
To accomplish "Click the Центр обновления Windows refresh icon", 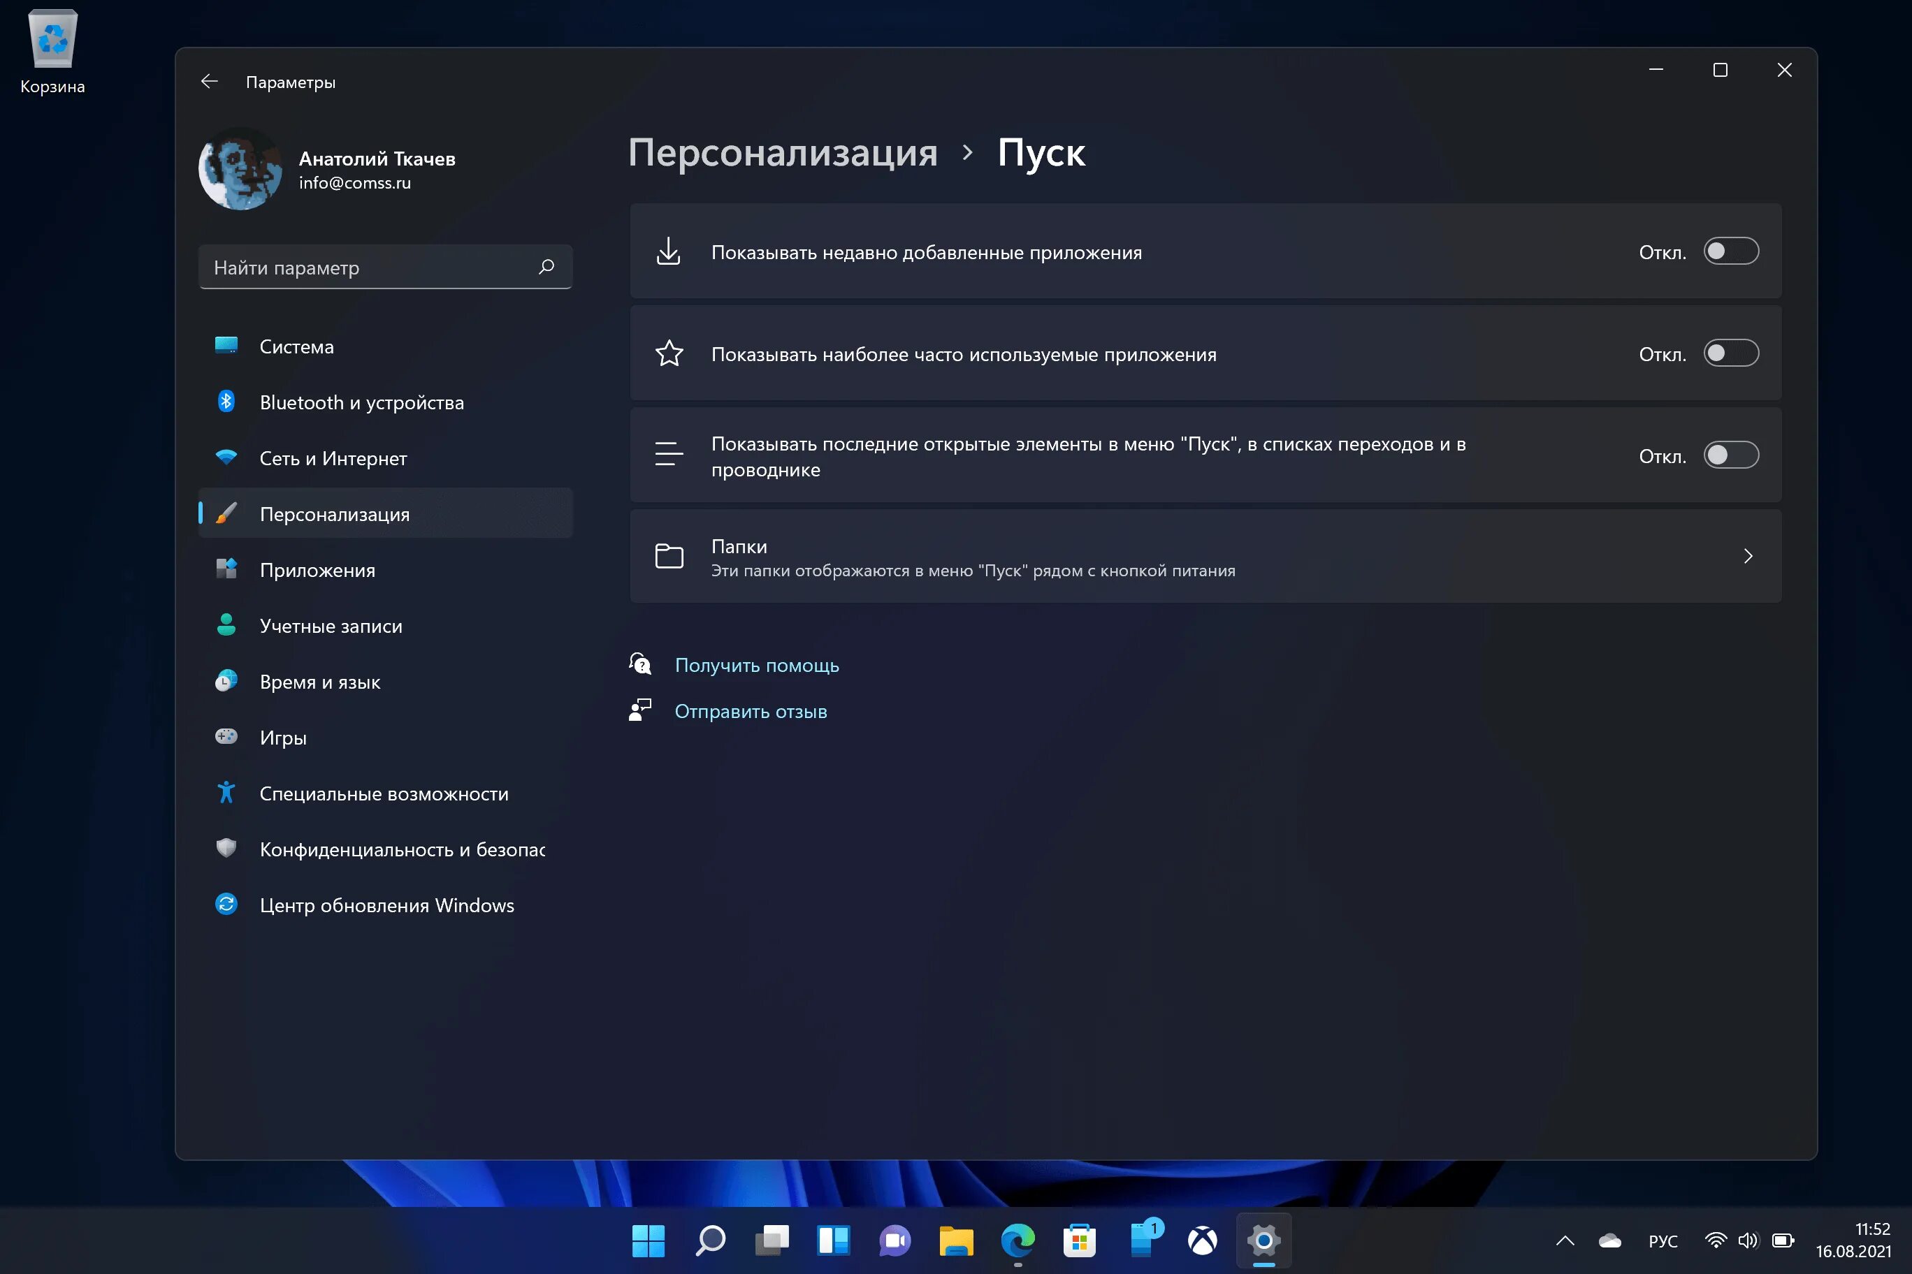I will coord(226,905).
